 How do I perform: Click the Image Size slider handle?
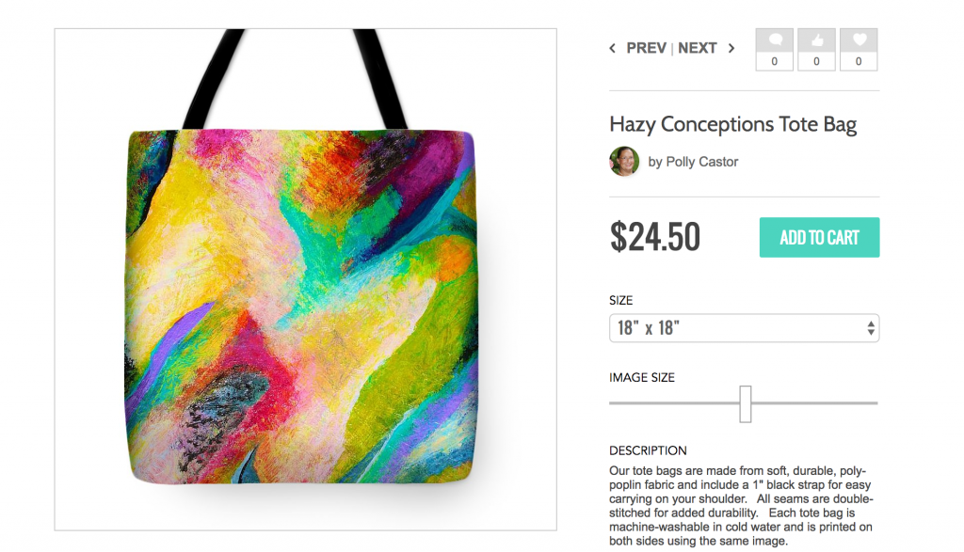pos(746,404)
